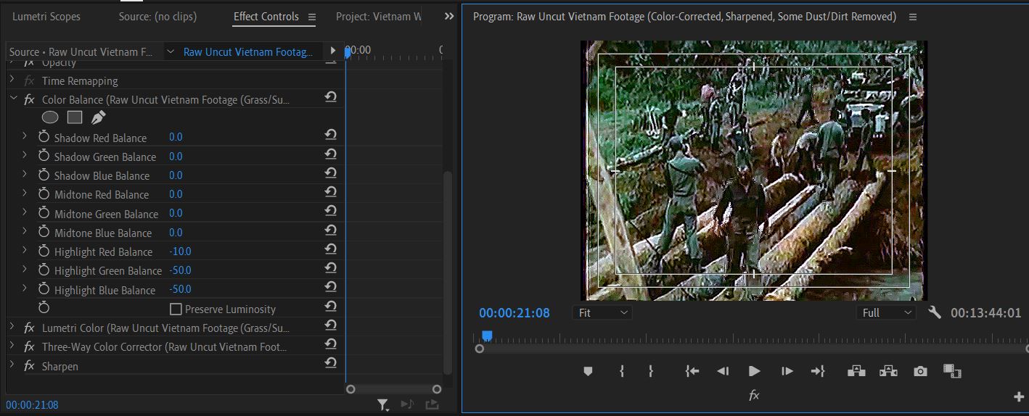Step back one frame

click(x=723, y=371)
